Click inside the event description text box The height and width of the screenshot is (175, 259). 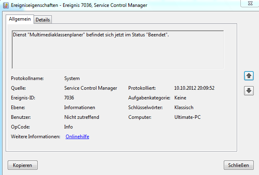coord(118,49)
